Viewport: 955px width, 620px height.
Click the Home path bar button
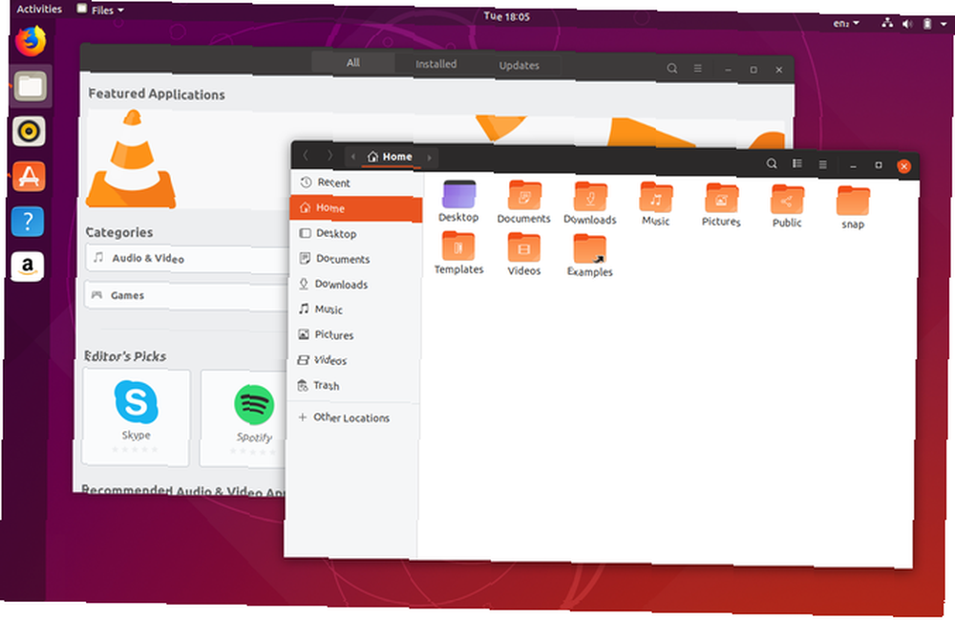[390, 157]
